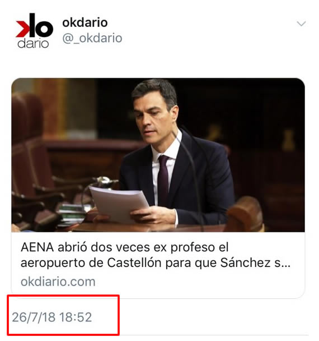The image size is (319, 341).
Task: Open 'aeropuerto de Castellón' headline line
Action: 155,263
